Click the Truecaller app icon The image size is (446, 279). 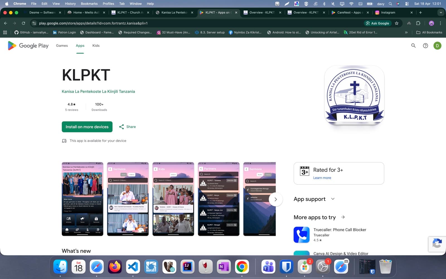tap(301, 235)
